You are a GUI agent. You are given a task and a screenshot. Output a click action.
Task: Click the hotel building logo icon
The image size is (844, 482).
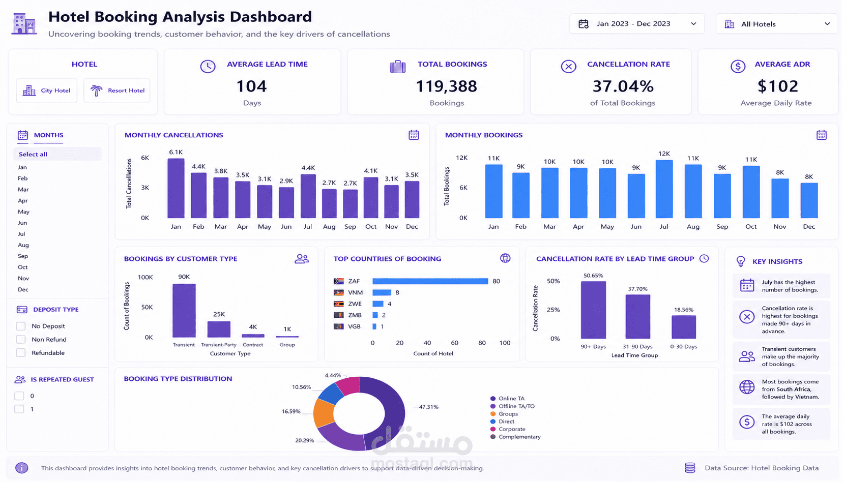[24, 24]
